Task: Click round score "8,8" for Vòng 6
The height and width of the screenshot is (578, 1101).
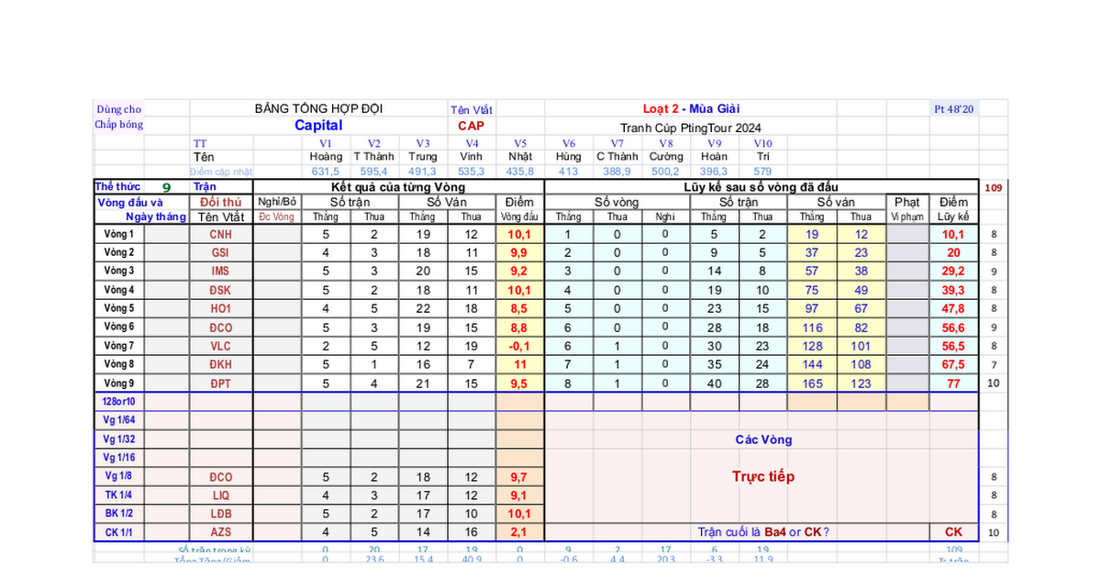Action: (x=520, y=328)
